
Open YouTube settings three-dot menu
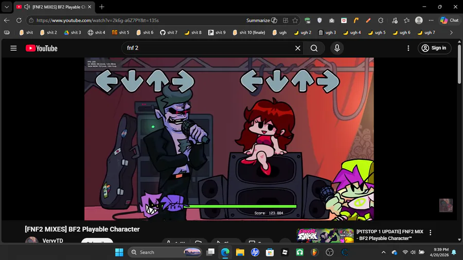[x=408, y=48]
